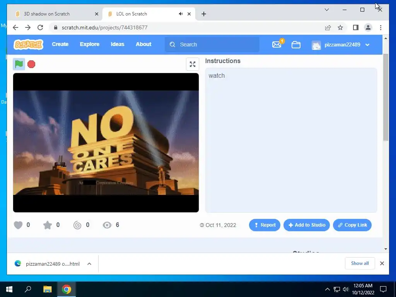The width and height of the screenshot is (396, 297).
Task: Click the Instructions text box
Action: click(291, 140)
